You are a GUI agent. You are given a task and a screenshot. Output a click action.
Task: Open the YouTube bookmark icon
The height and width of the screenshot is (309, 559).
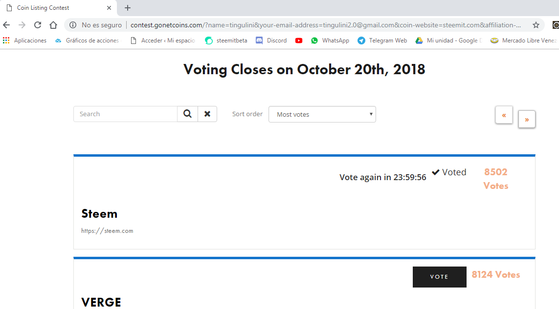pos(299,41)
